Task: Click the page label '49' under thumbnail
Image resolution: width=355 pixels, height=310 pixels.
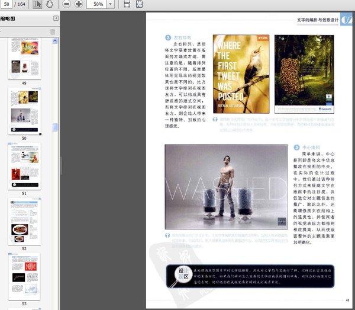Action: pyautogui.click(x=24, y=83)
